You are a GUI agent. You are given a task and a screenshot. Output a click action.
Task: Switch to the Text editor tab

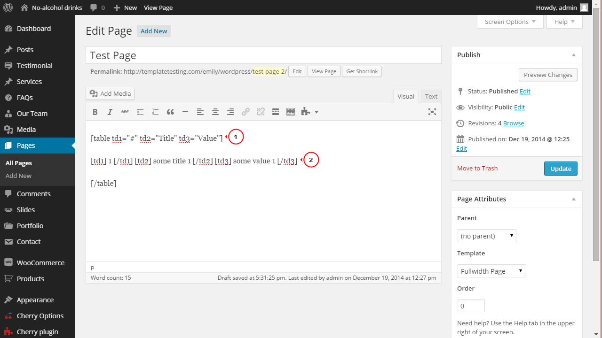point(431,96)
